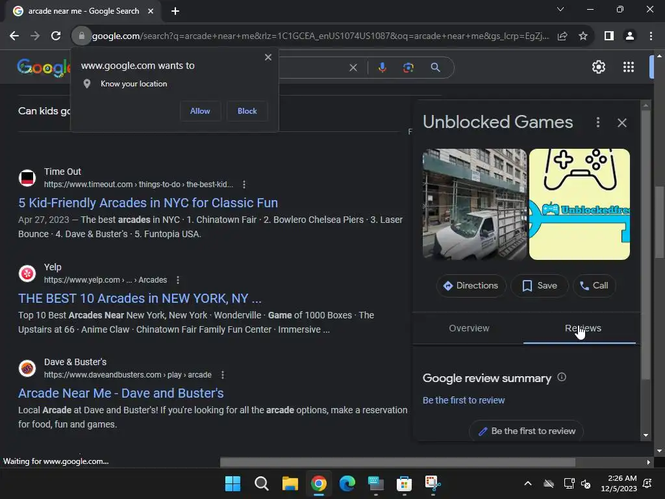
Task: Click the Time Out site name
Action: (x=62, y=172)
